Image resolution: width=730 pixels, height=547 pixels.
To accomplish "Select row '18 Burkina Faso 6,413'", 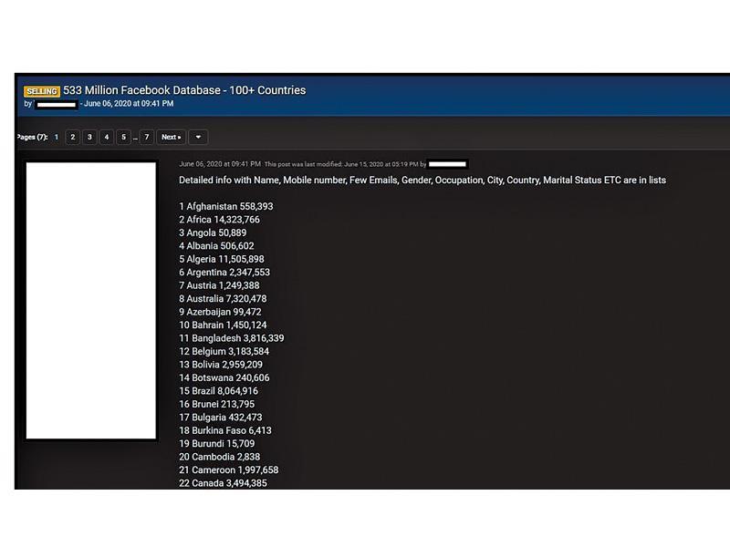I will point(225,430).
